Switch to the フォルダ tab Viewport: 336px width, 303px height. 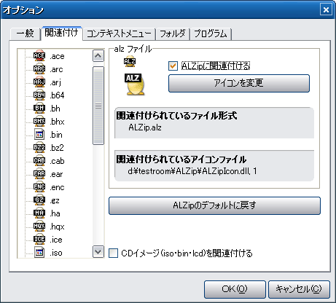point(173,34)
